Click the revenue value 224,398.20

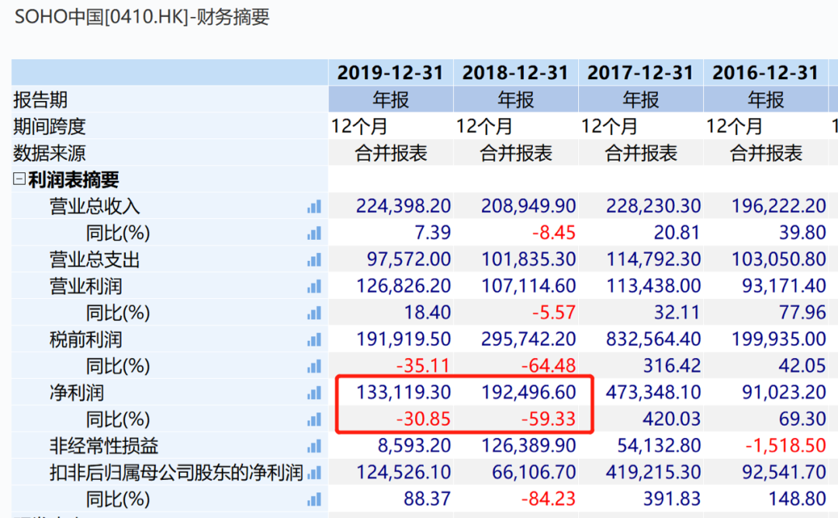pyautogui.click(x=403, y=206)
